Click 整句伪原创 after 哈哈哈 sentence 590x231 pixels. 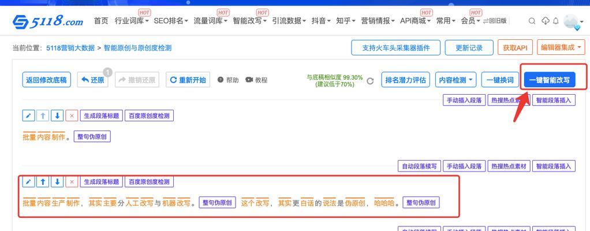coord(421,203)
